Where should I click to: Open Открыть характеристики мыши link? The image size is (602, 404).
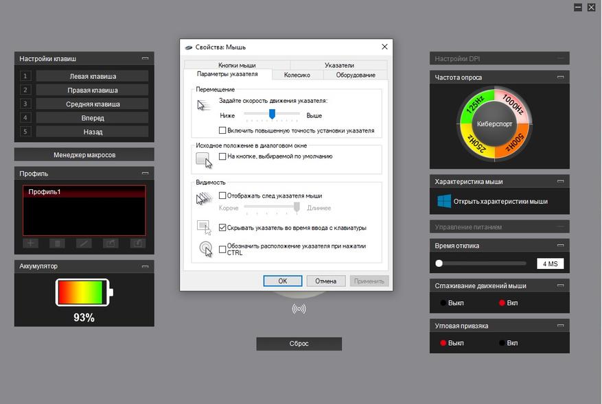point(500,202)
